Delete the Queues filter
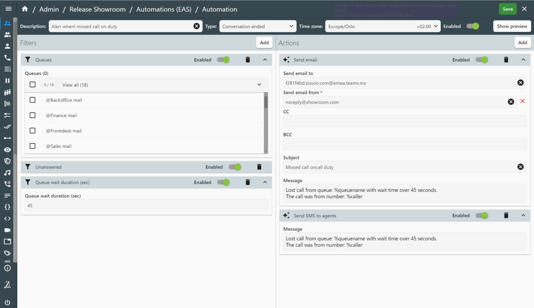This screenshot has width=534, height=308. pos(247,60)
